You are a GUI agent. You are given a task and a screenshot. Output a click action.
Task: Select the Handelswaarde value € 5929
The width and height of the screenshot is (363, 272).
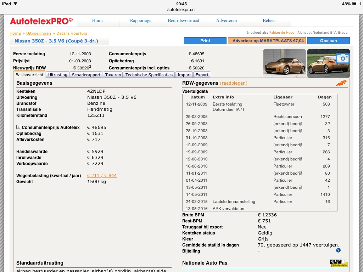(x=95, y=152)
